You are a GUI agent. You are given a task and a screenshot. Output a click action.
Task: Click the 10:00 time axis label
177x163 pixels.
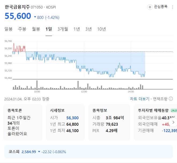(37, 92)
